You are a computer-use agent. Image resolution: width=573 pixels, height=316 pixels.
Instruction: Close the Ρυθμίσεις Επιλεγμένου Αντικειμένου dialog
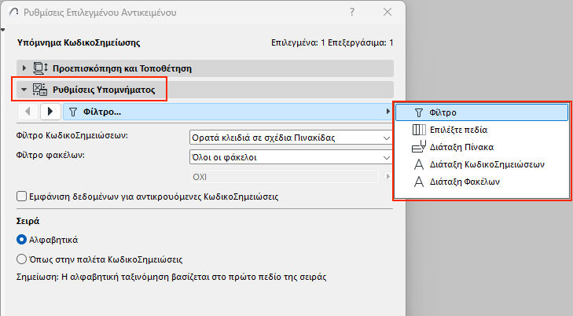click(x=388, y=12)
